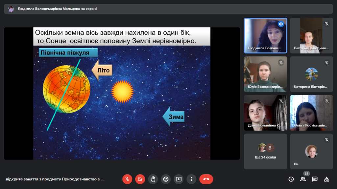Unmute the microphone in the call controls

127,179
